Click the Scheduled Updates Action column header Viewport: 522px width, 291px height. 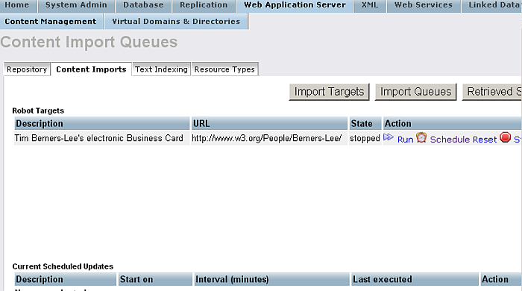(x=501, y=279)
